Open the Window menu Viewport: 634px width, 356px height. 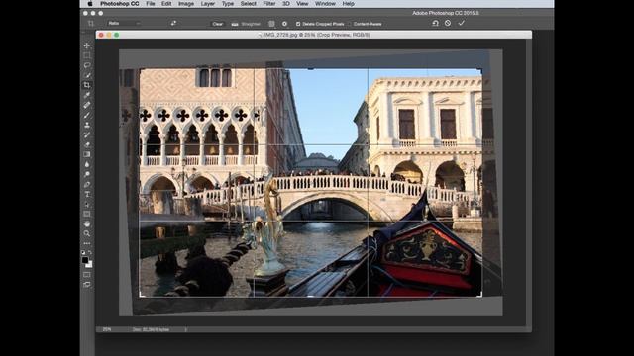[325, 4]
